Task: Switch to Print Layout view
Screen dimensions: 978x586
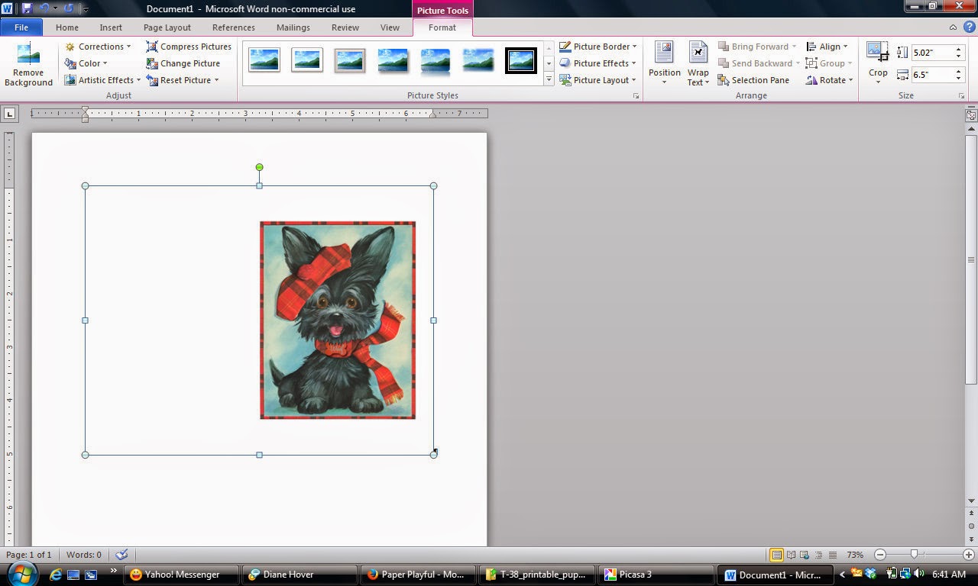Action: click(777, 555)
